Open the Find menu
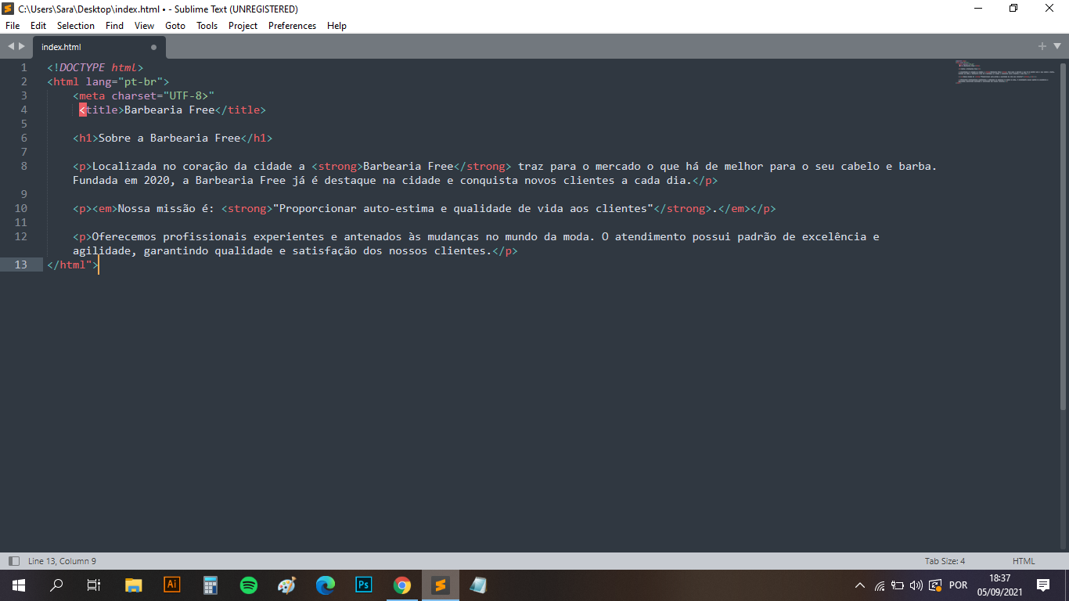This screenshot has width=1069, height=601. coord(114,26)
